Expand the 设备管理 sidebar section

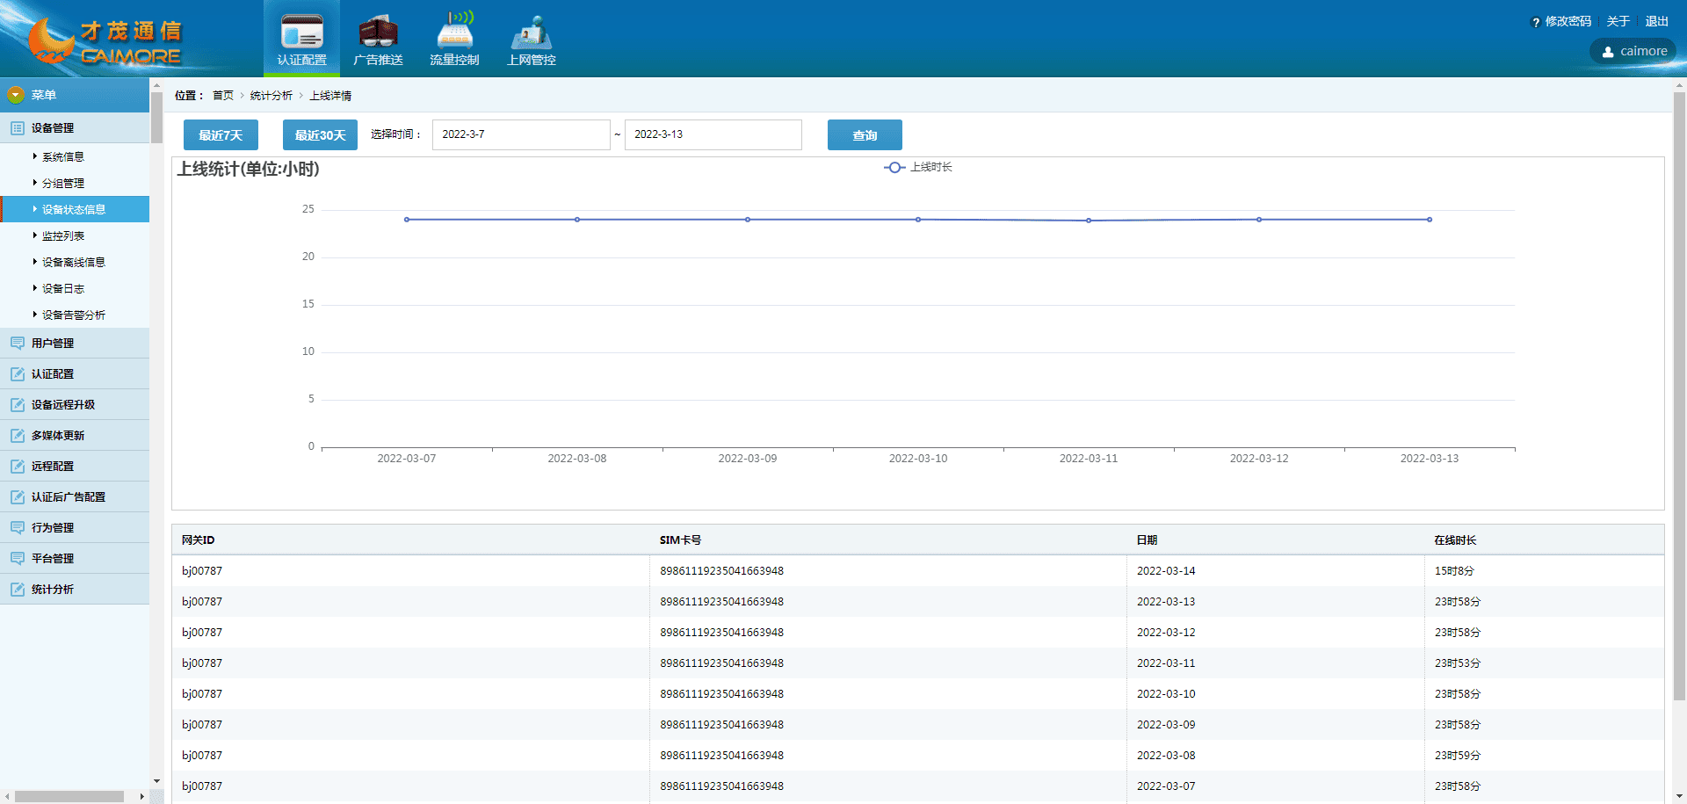tap(53, 128)
